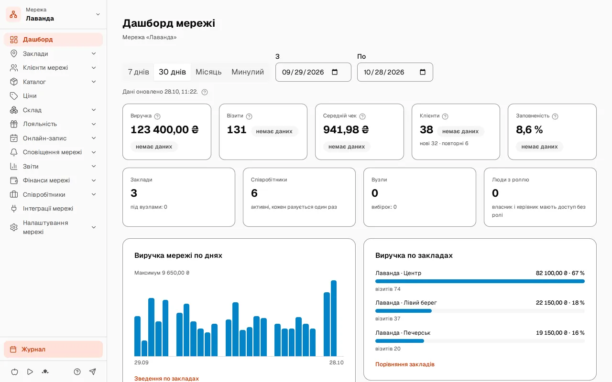Expand the Каталог chevron
The width and height of the screenshot is (612, 382).
tap(94, 82)
